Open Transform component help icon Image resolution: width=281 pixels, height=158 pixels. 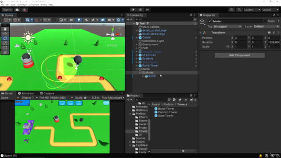[x=269, y=32]
